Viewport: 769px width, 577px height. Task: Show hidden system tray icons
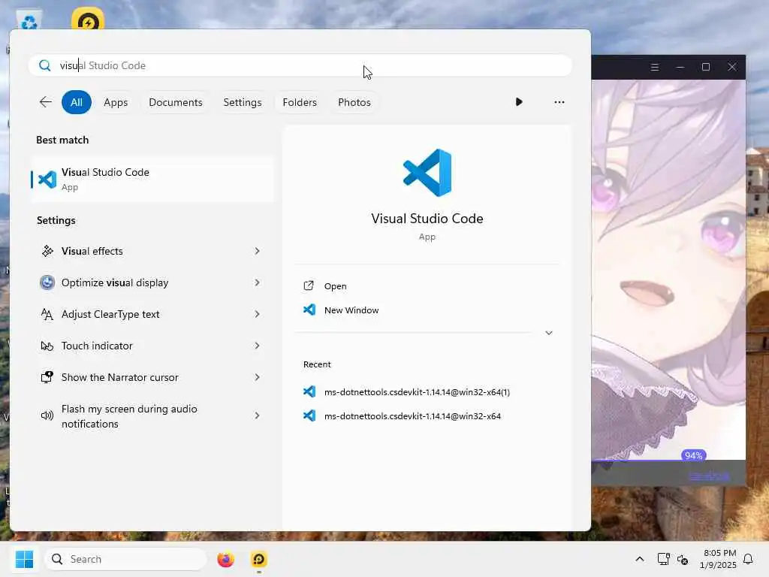tap(640, 559)
